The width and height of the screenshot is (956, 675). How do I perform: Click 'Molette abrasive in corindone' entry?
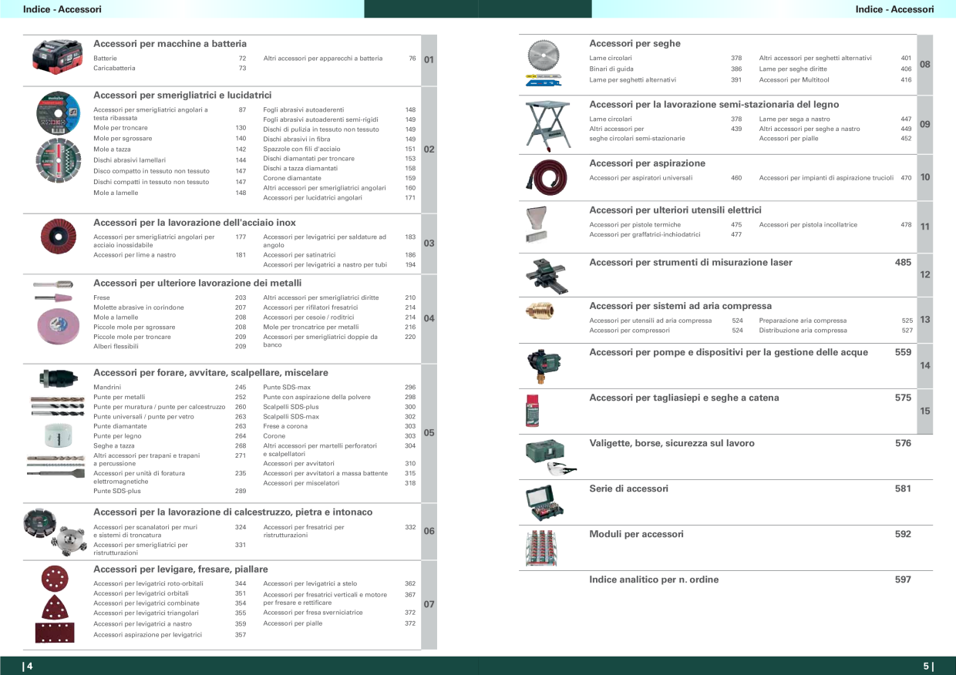(139, 307)
